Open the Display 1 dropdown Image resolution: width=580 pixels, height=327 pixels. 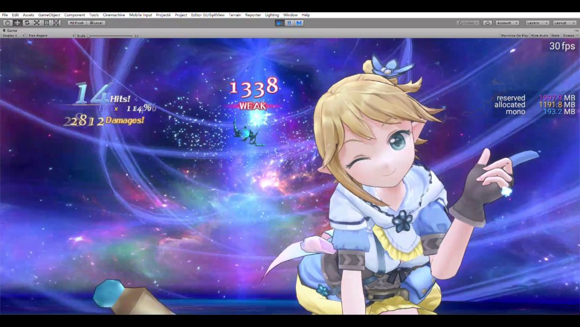(13, 35)
